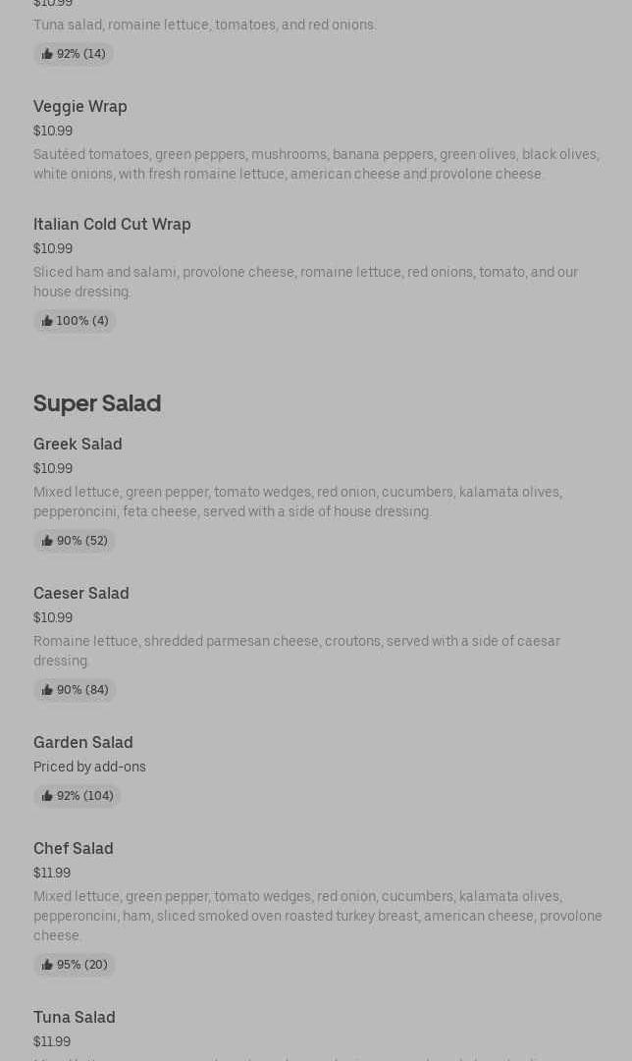Click thumbs-up icon beside 92% (14) rating
This screenshot has height=1061, width=632.
coord(47,54)
